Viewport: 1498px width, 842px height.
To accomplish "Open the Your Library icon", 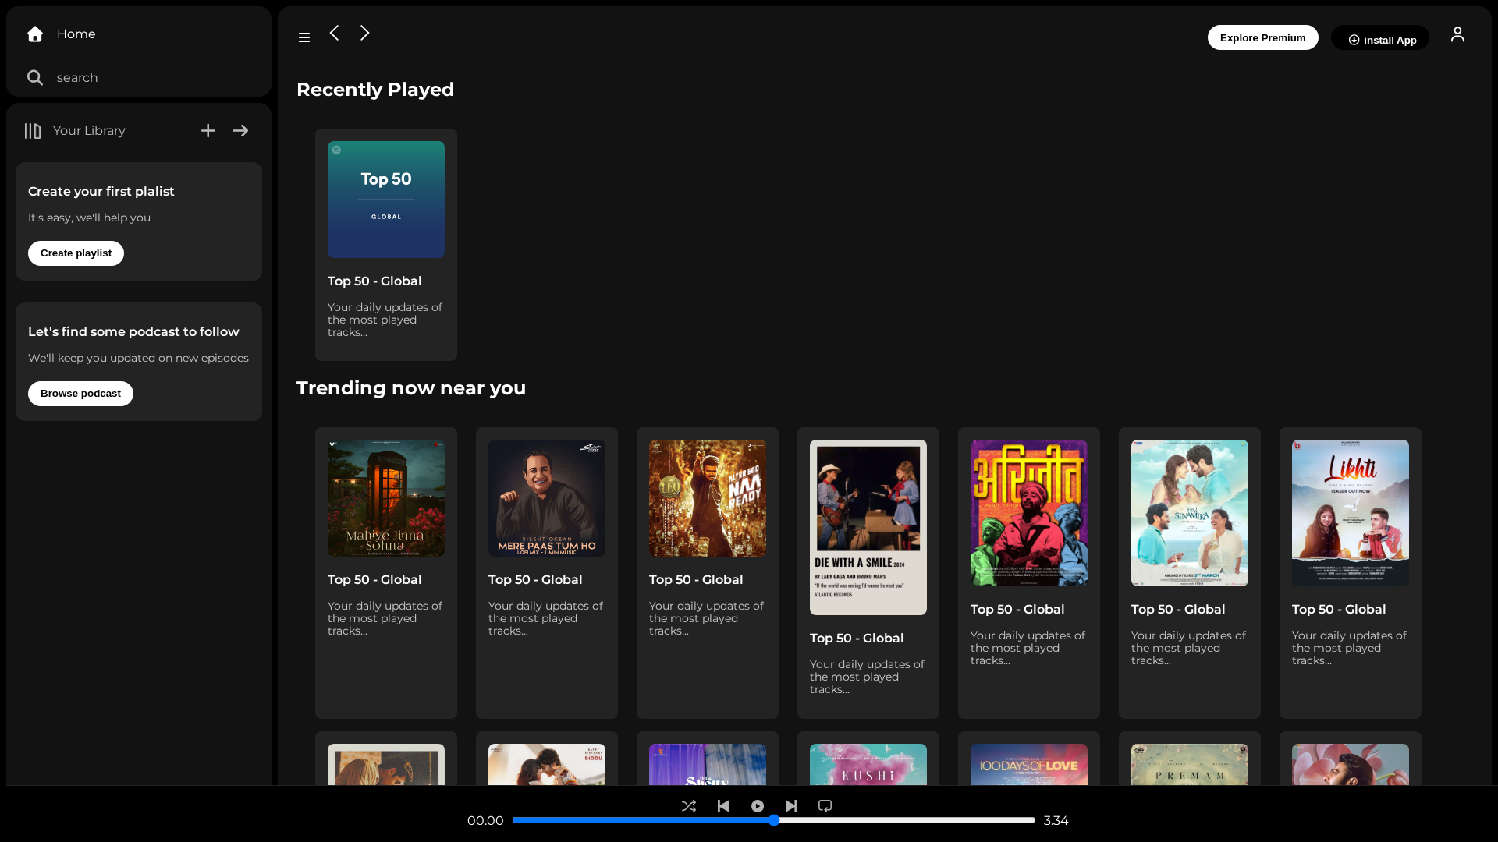I will (33, 131).
